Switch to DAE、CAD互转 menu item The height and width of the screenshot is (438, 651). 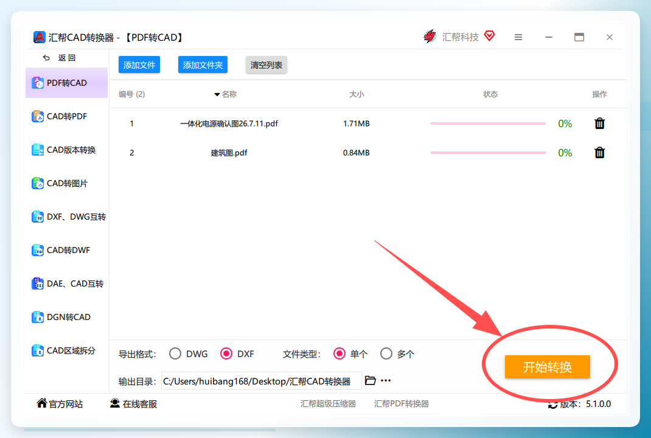[66, 283]
